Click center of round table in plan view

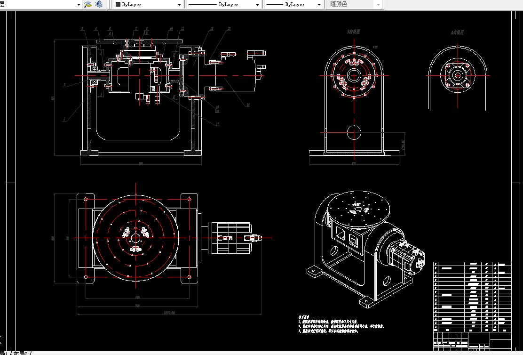(135, 238)
